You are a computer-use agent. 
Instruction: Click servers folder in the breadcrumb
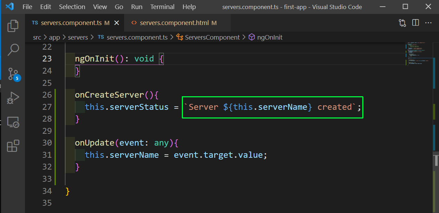(x=78, y=37)
